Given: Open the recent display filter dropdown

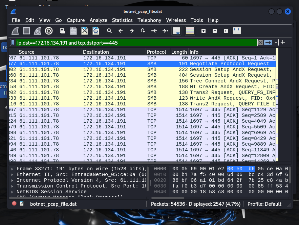Looking at the screenshot, I should [x=276, y=43].
